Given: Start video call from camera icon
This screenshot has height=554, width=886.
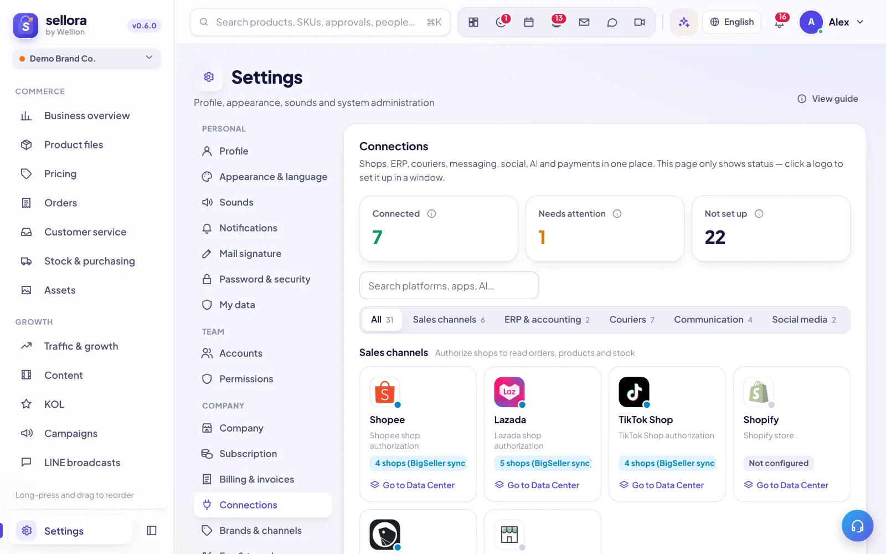Looking at the screenshot, I should click(640, 22).
